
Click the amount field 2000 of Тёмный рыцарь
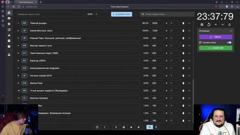(157, 23)
